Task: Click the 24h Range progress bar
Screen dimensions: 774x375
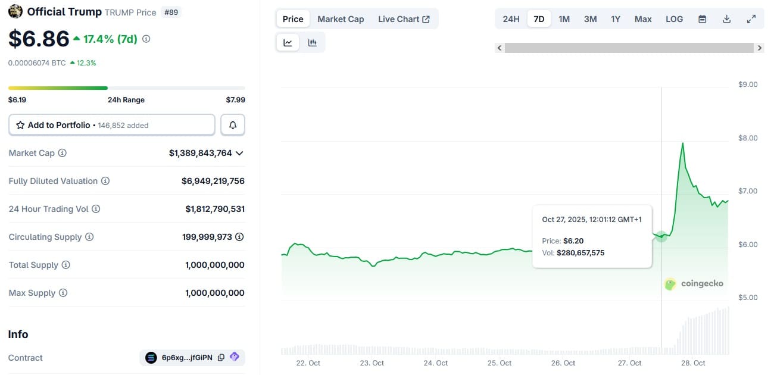Action: 126,88
